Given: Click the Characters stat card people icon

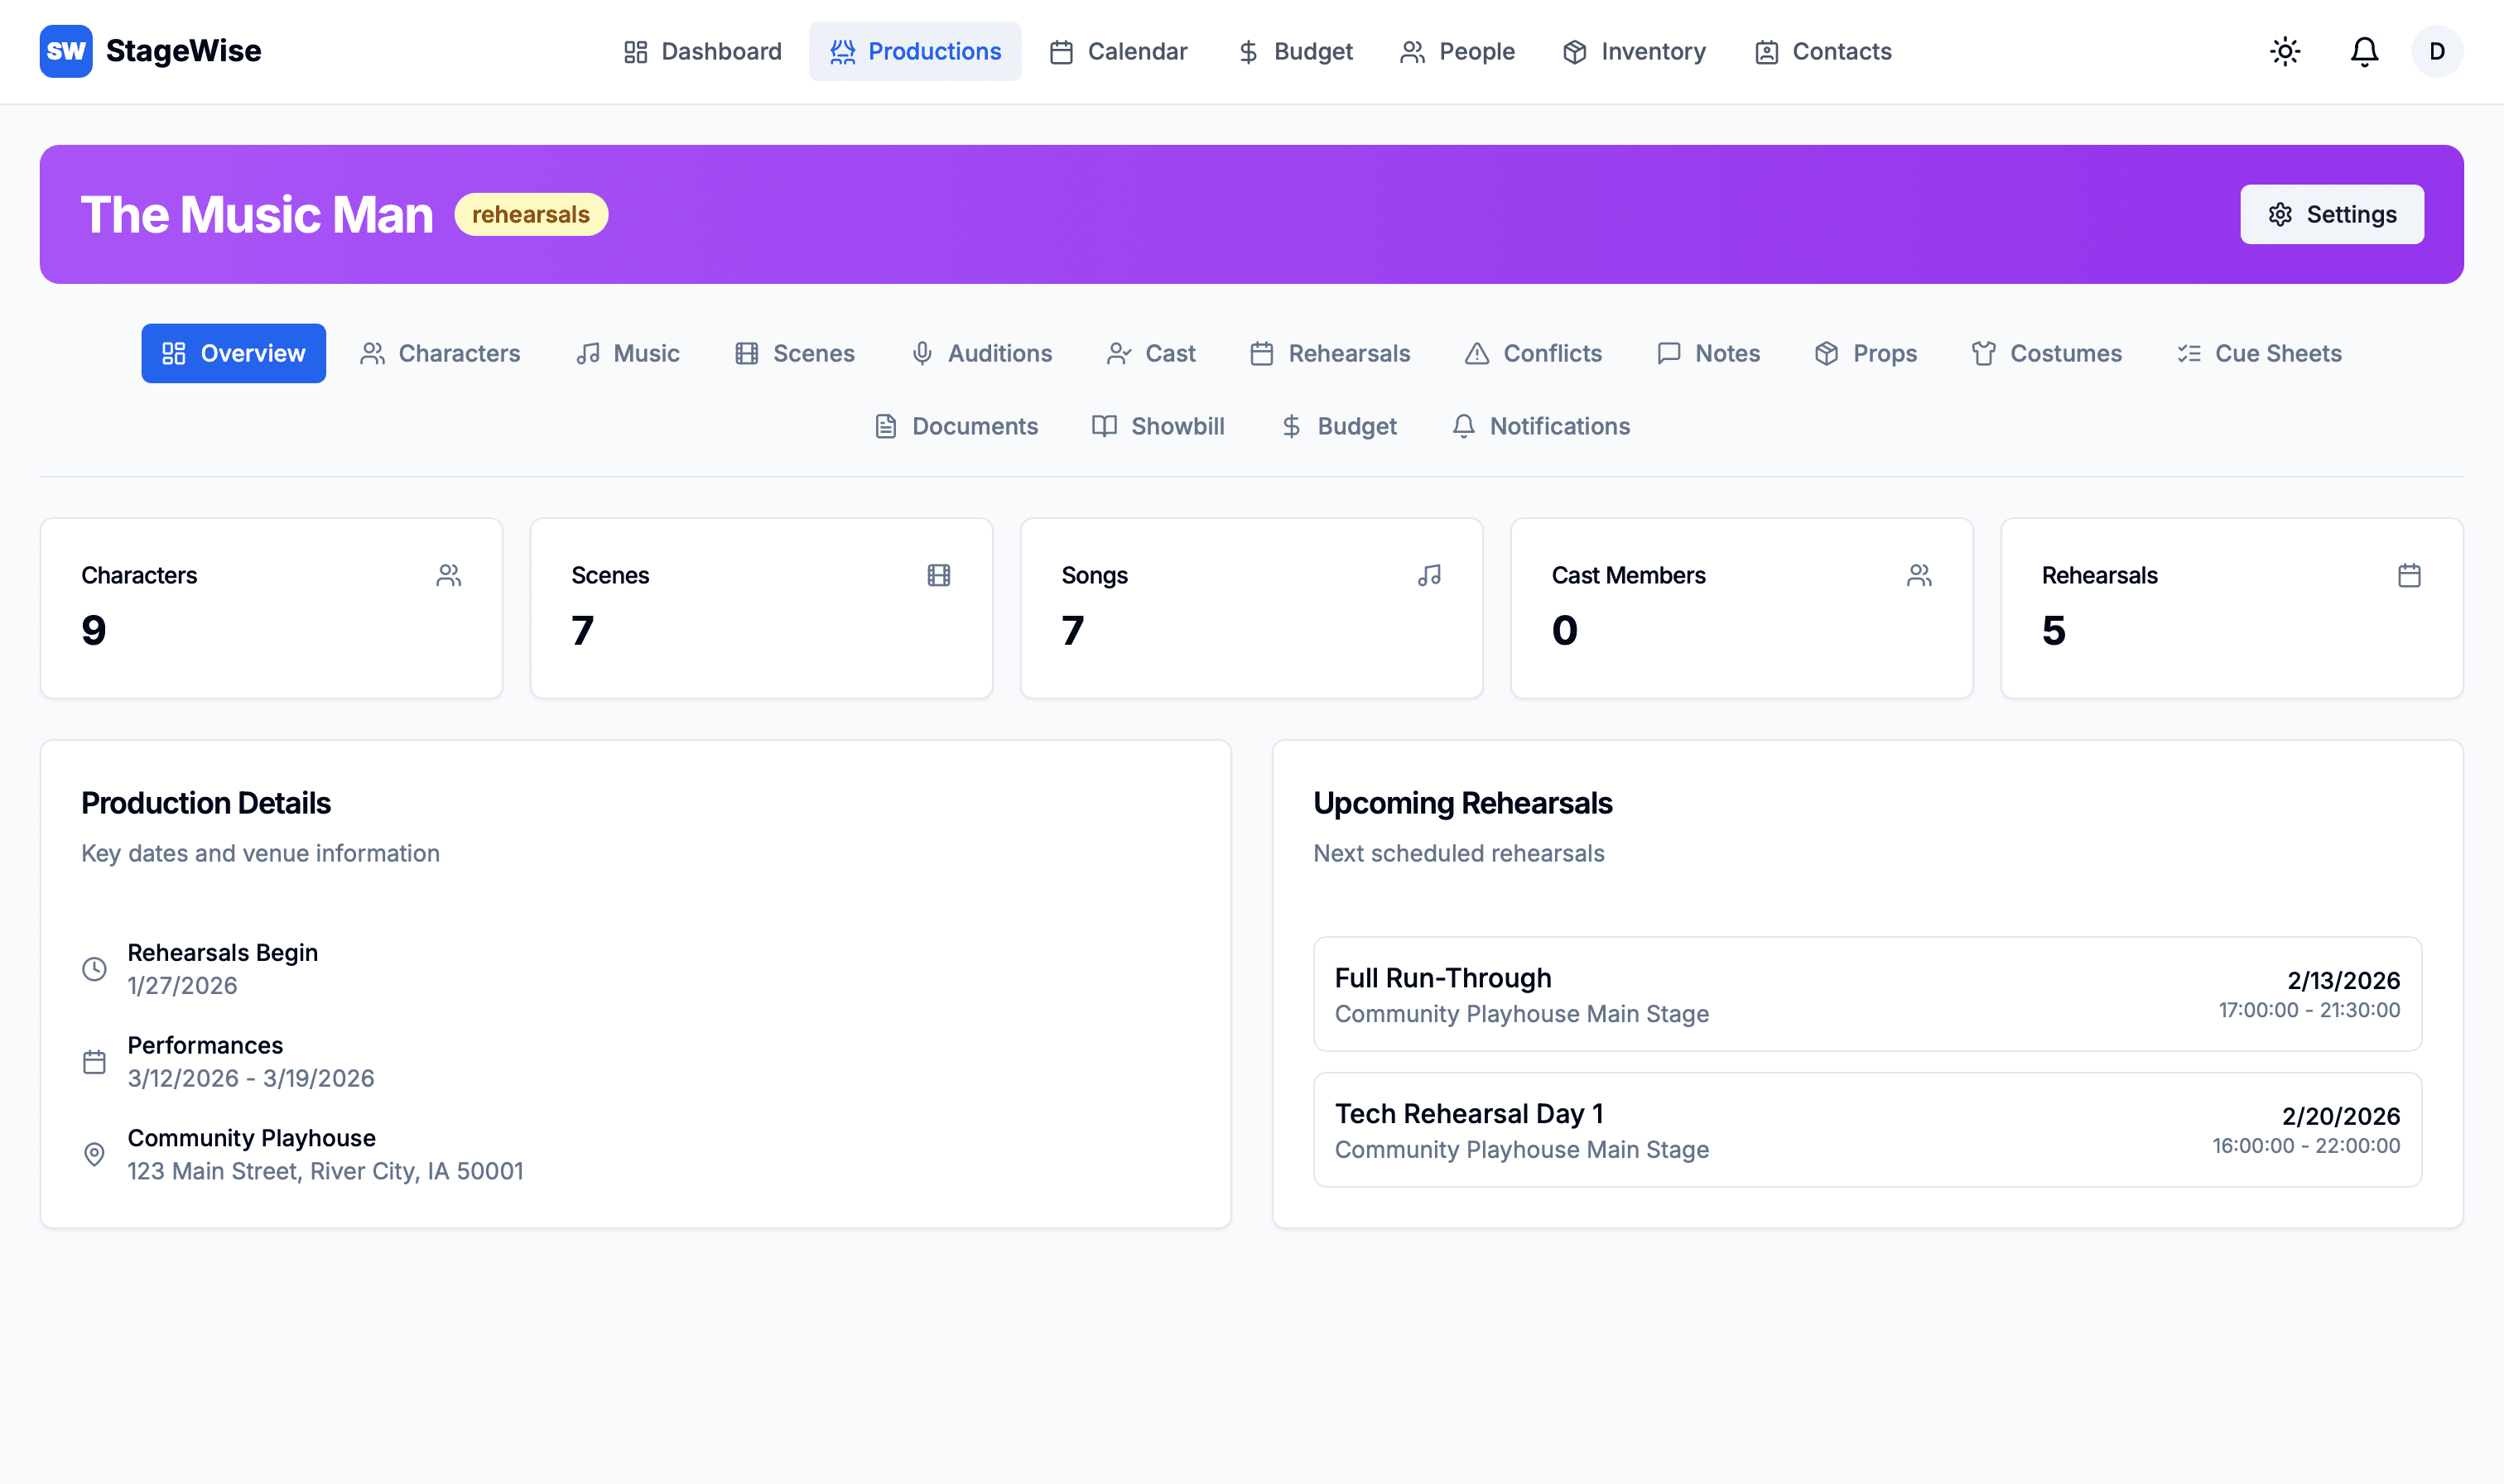Looking at the screenshot, I should point(448,575).
